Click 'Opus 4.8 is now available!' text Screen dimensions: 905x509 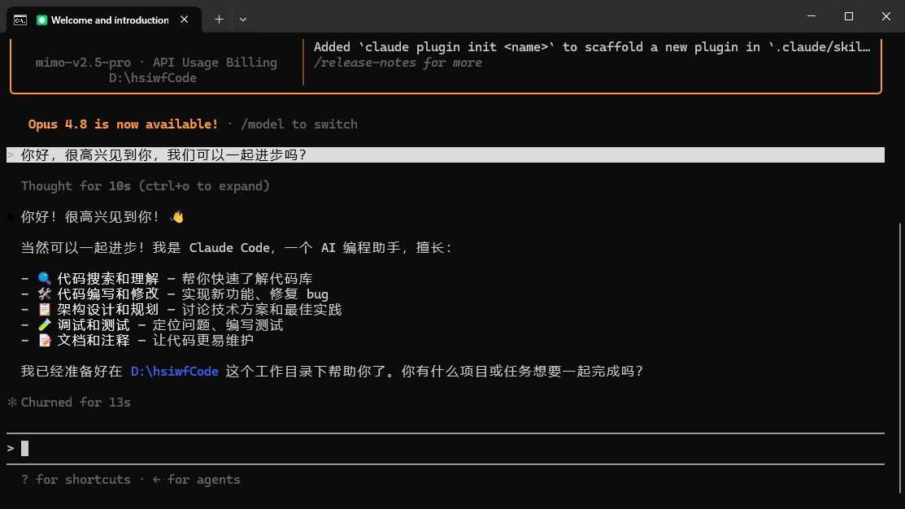click(x=123, y=124)
